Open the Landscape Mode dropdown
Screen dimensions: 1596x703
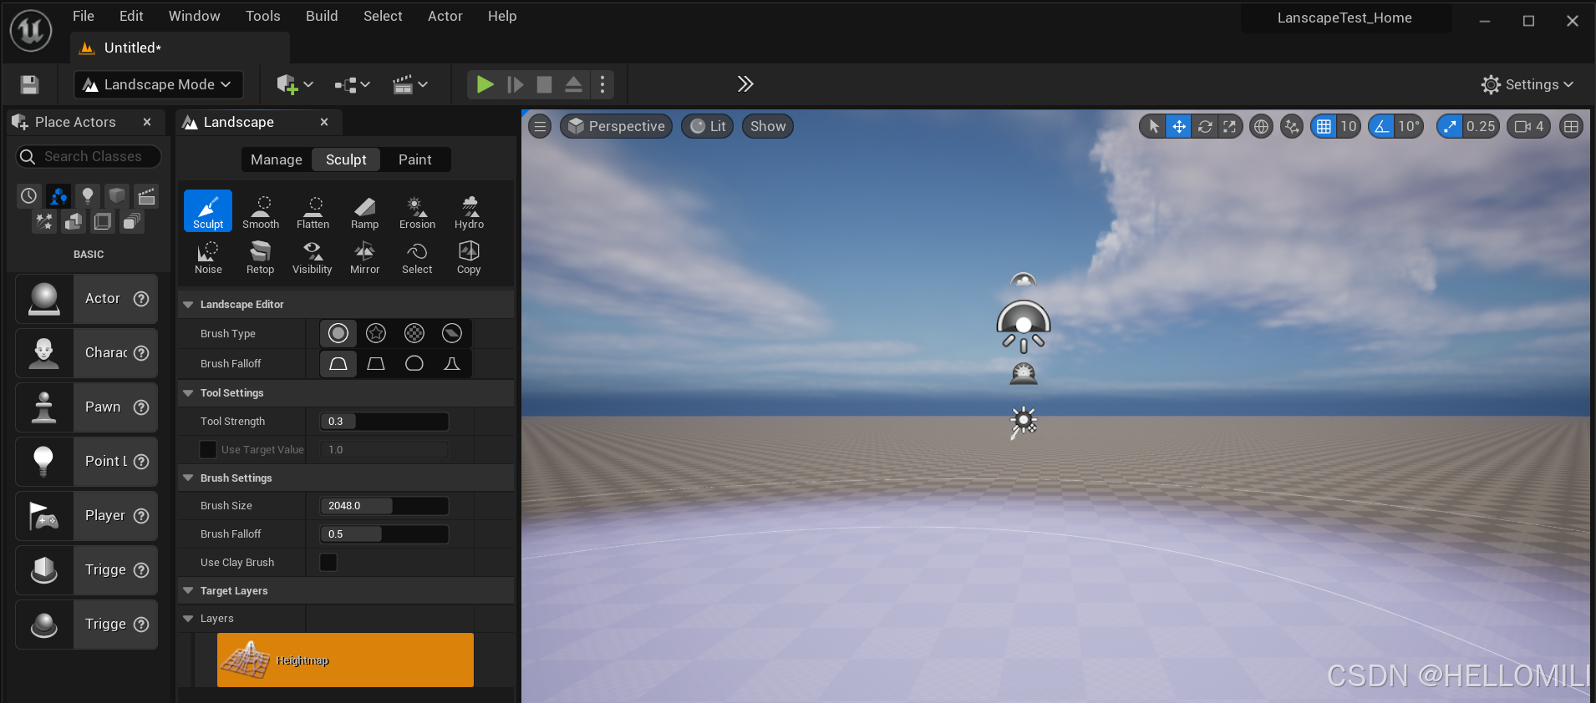(x=159, y=84)
